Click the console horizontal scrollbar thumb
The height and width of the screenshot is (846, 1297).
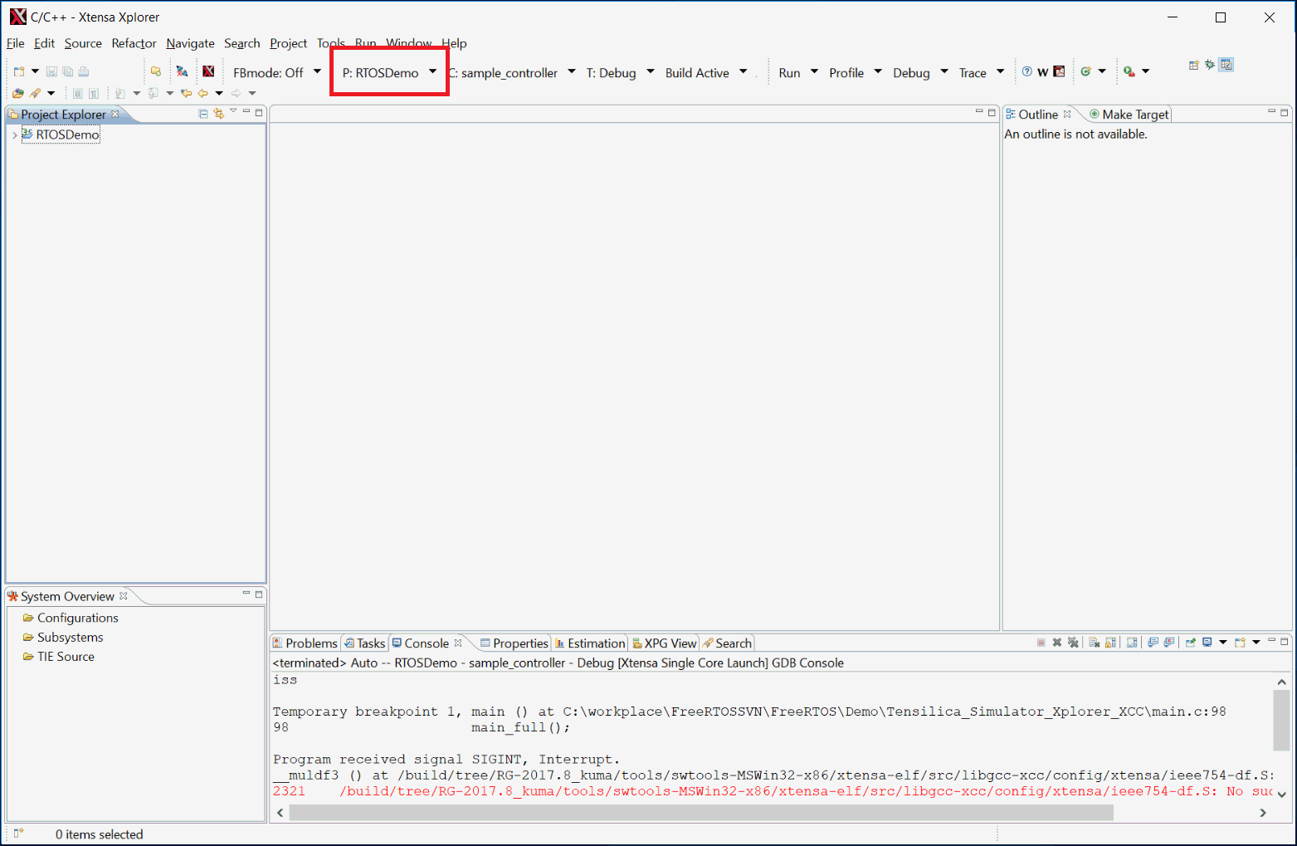pos(701,812)
